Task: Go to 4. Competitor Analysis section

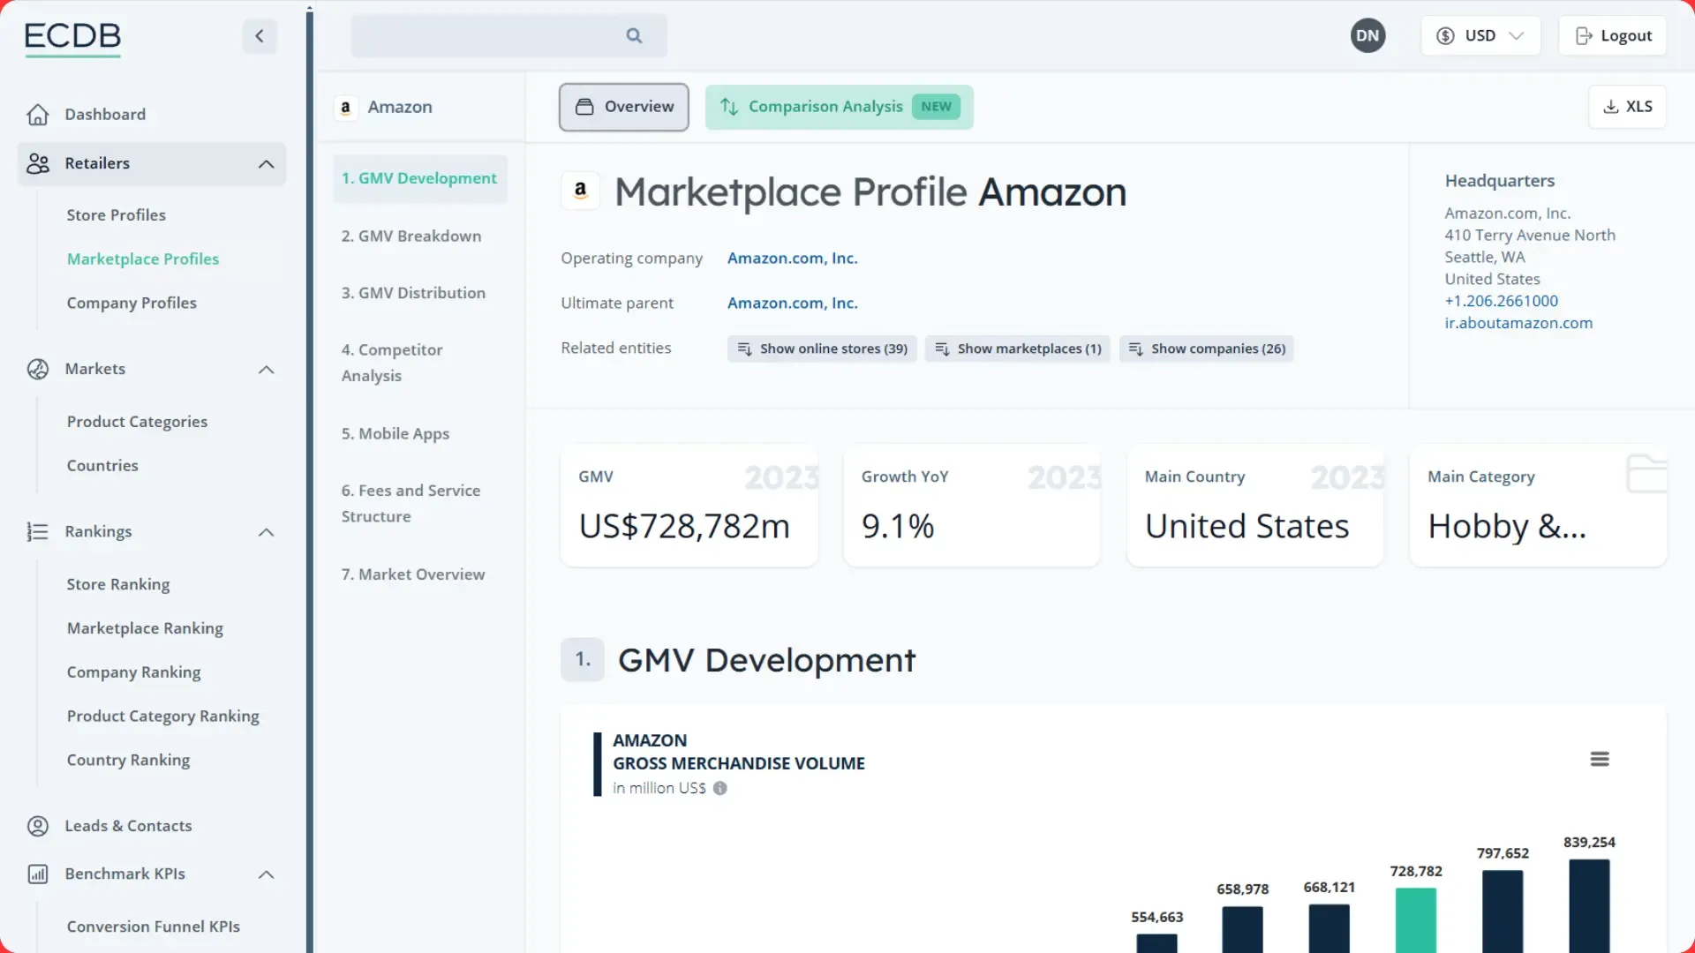Action: tap(392, 363)
